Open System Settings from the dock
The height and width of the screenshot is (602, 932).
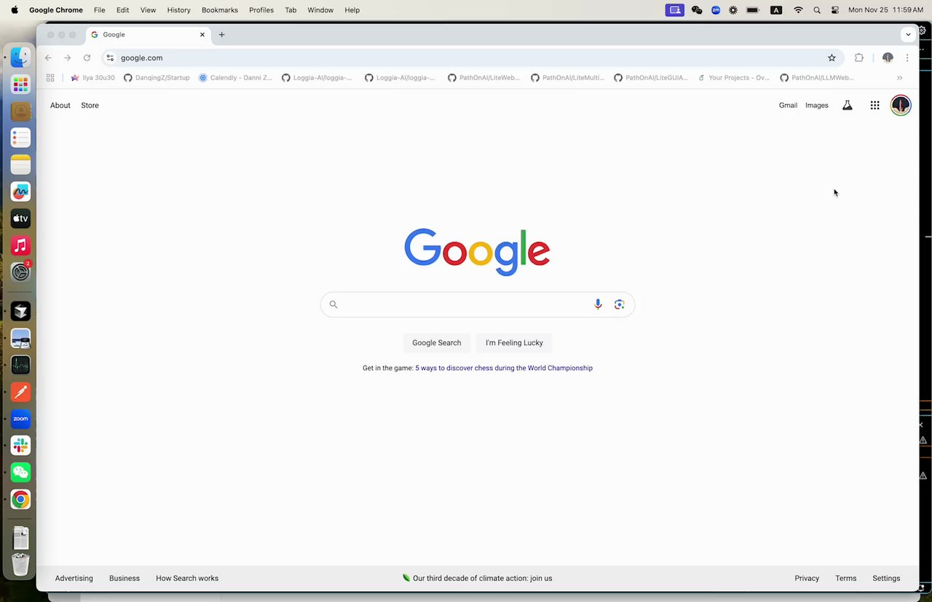pos(20,272)
